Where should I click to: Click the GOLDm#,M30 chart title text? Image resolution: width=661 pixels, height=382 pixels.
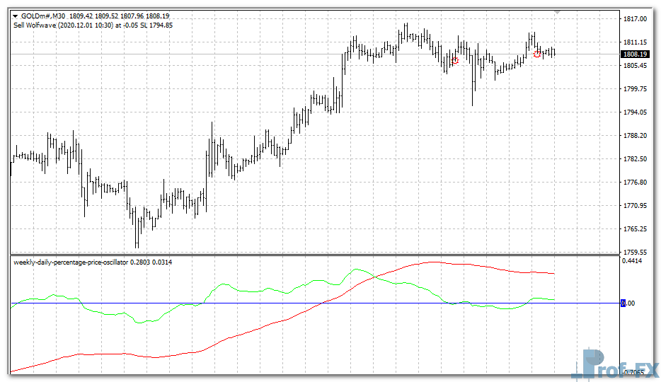pos(44,15)
